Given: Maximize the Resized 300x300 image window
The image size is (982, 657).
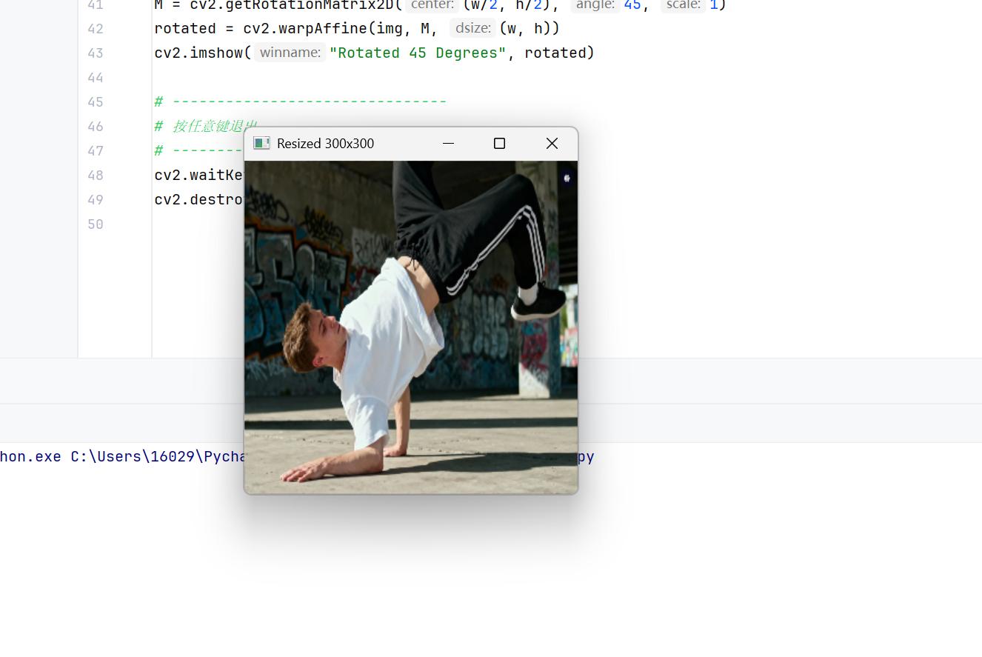Looking at the screenshot, I should [499, 144].
